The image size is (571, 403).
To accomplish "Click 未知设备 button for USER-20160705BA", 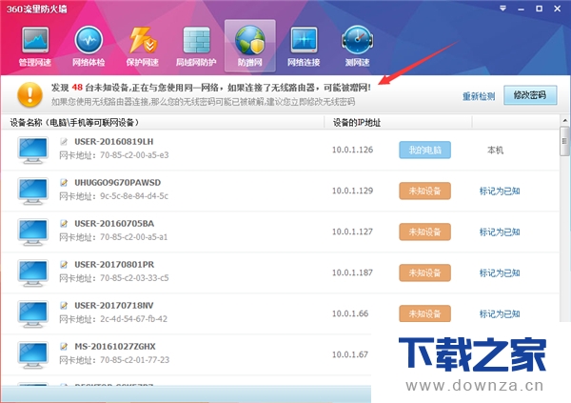I will 425,232.
